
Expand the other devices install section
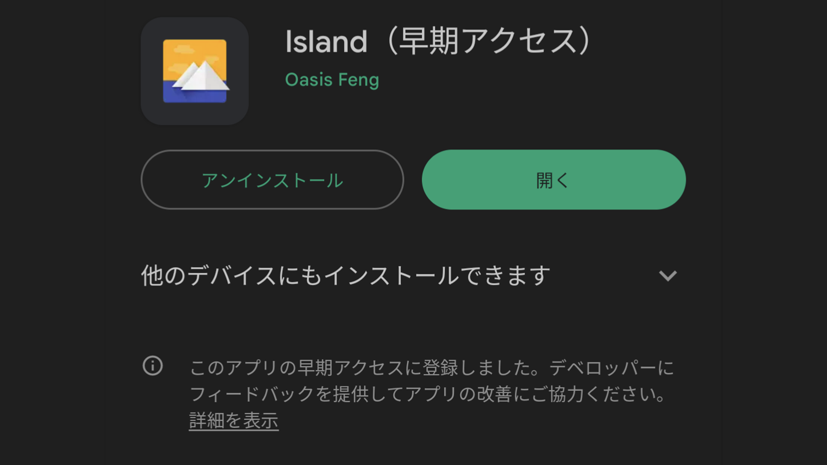pos(668,275)
